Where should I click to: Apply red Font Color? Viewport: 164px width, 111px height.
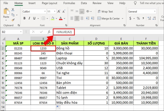click(x=61, y=18)
